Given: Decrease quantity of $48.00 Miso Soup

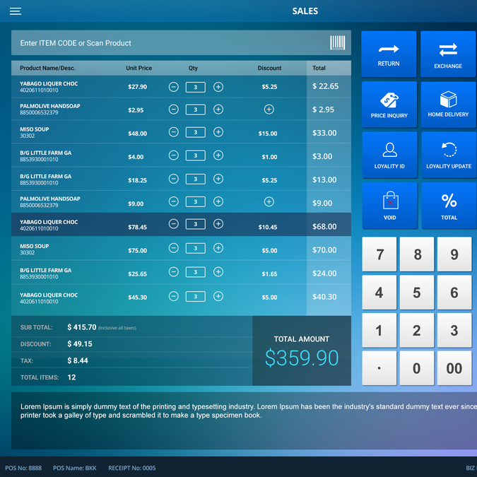Looking at the screenshot, I should [174, 132].
